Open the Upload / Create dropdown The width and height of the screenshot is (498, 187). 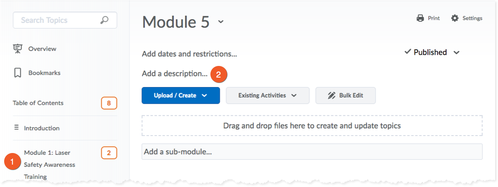point(181,95)
